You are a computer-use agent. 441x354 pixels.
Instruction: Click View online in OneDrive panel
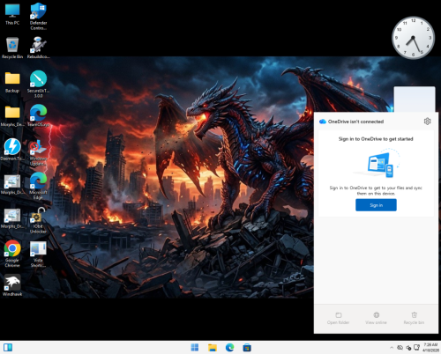376,318
